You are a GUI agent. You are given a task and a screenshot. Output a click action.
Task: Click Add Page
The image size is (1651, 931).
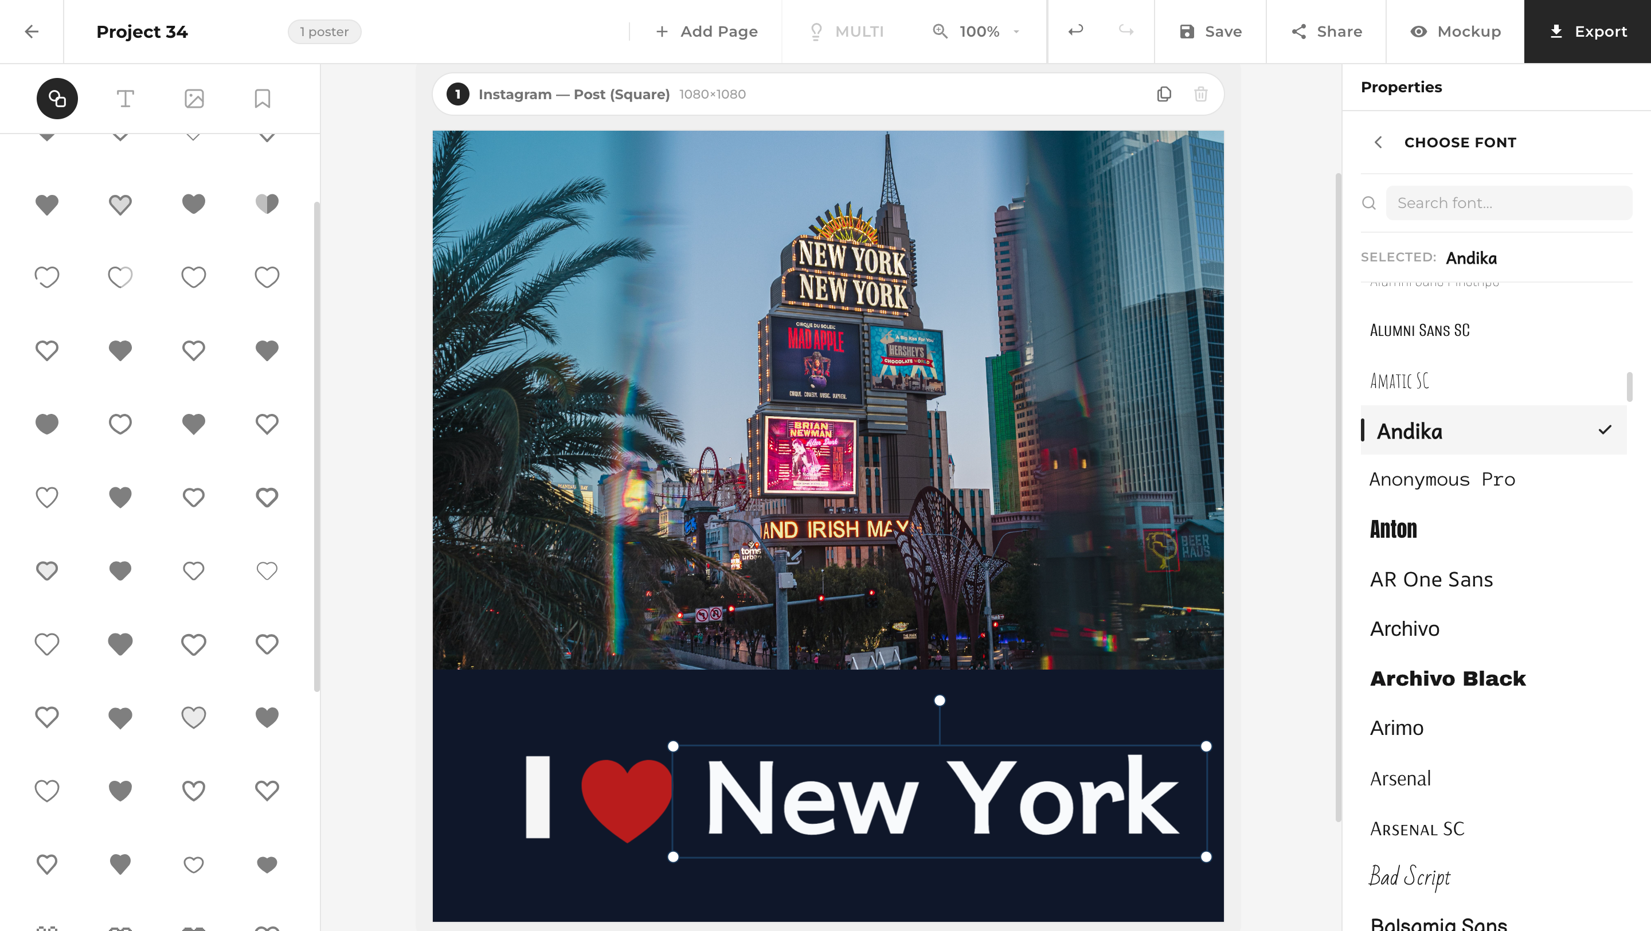[706, 32]
